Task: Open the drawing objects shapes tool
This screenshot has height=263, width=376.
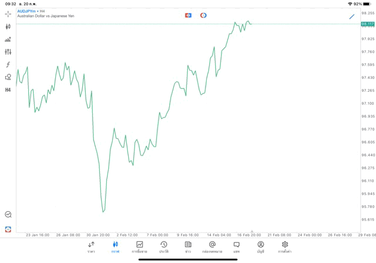Action: [8, 77]
